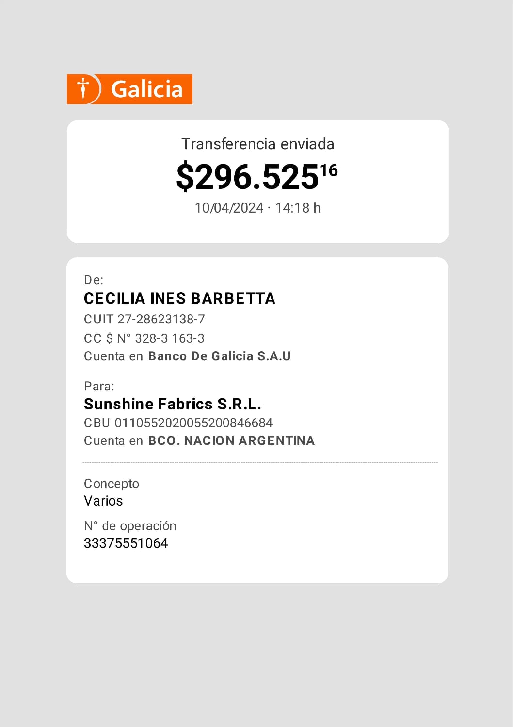This screenshot has width=513, height=727.
Task: Click "BCO. NACION ARGENTINA" bank name
Action: (x=231, y=440)
